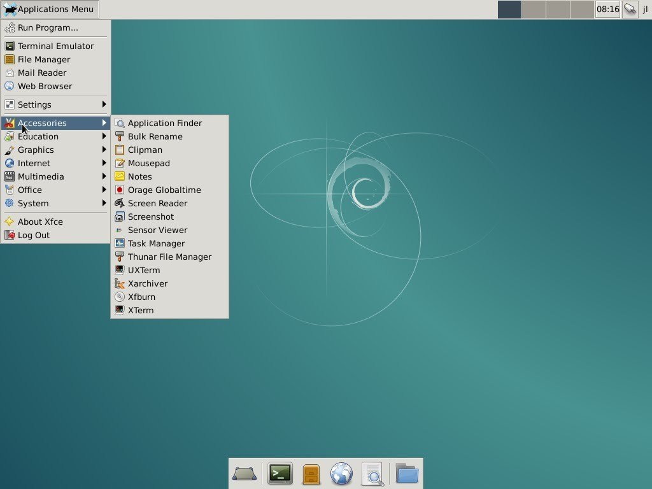
Task: Click the Web Browser menu icon
Action: tap(9, 86)
